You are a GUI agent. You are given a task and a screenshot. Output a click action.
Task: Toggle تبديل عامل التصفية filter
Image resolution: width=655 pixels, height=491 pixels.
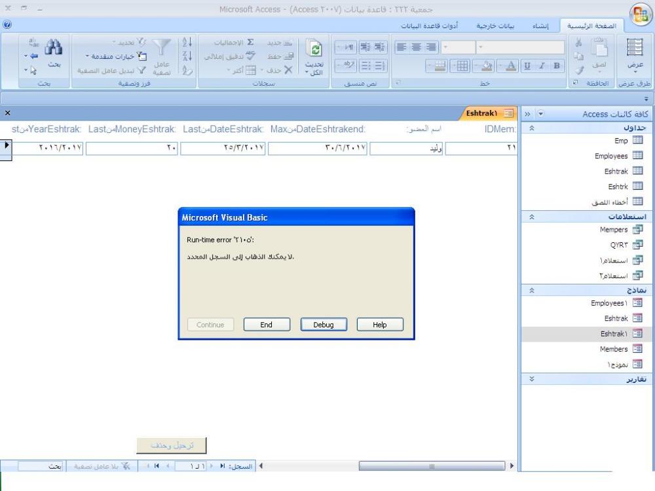point(111,70)
